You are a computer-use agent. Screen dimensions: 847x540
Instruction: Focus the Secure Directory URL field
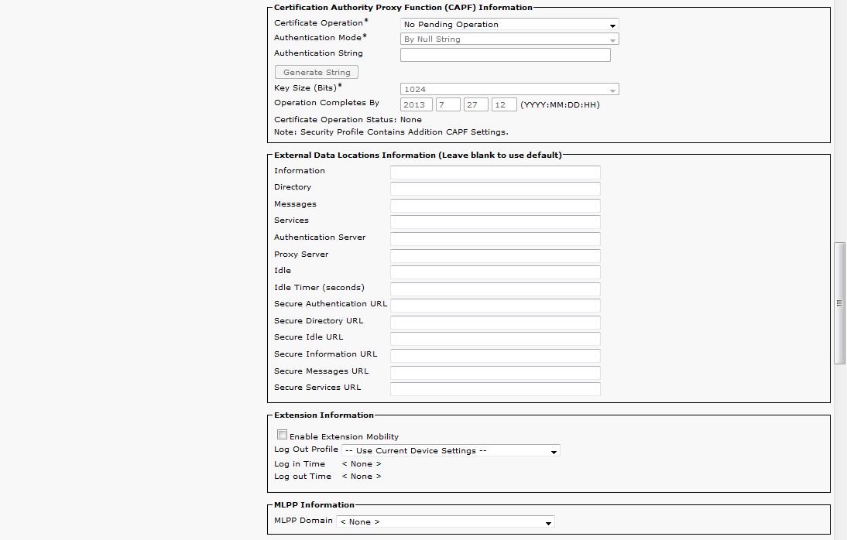495,323
